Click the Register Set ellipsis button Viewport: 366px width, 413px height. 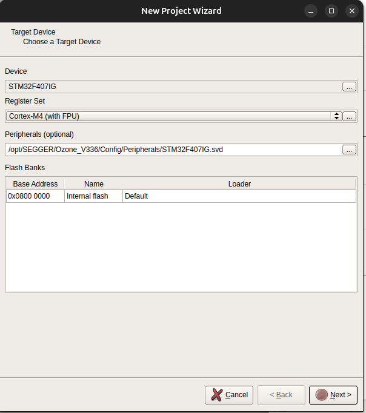click(349, 116)
